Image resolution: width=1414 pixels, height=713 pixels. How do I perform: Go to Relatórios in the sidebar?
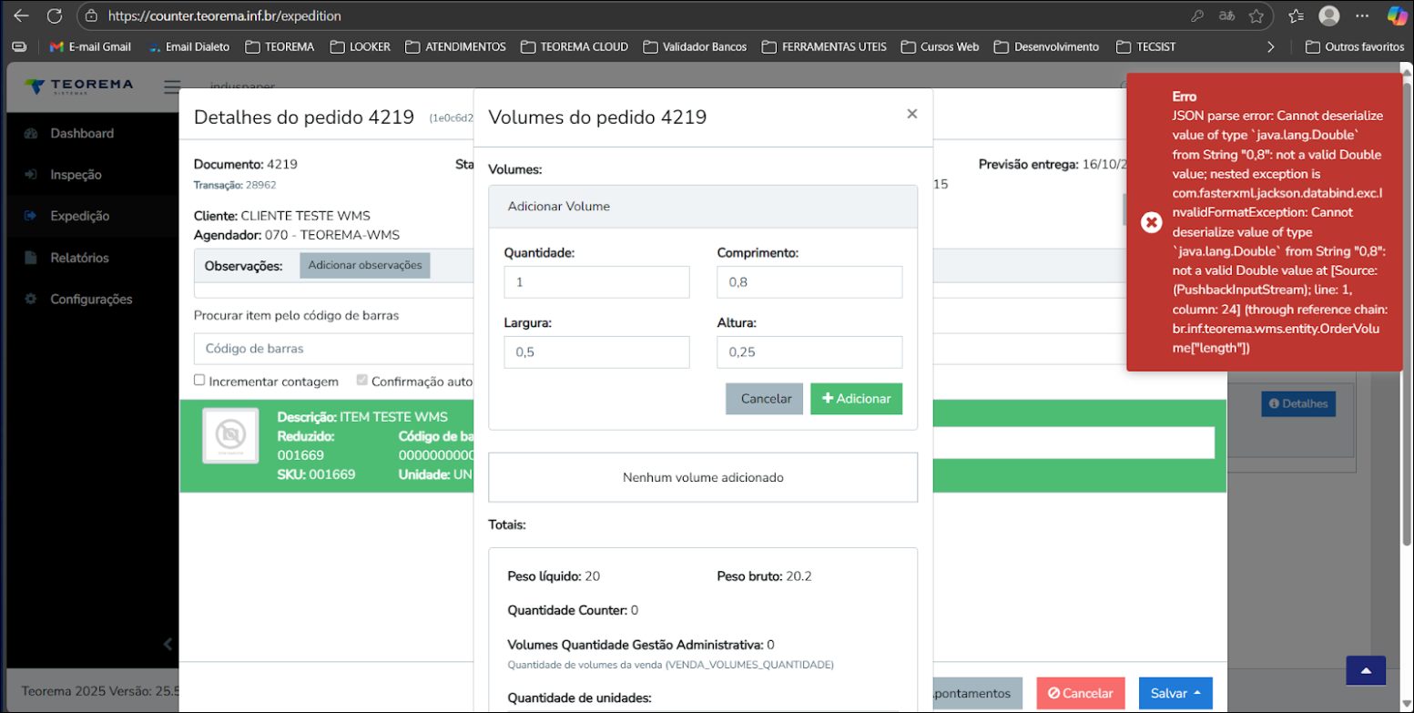pos(79,258)
